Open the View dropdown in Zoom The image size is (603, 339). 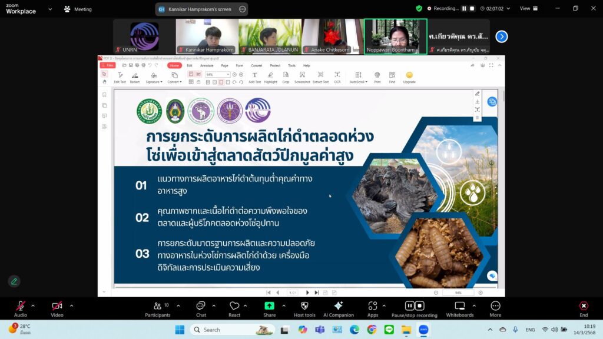point(528,8)
